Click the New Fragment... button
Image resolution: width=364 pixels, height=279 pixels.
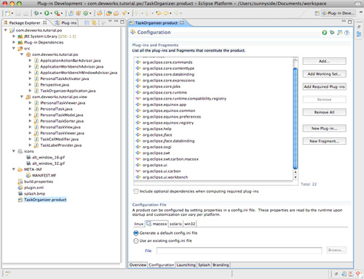324,141
